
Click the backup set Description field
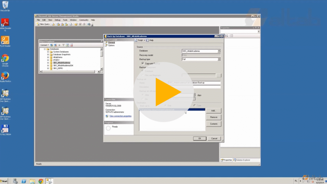194,87
